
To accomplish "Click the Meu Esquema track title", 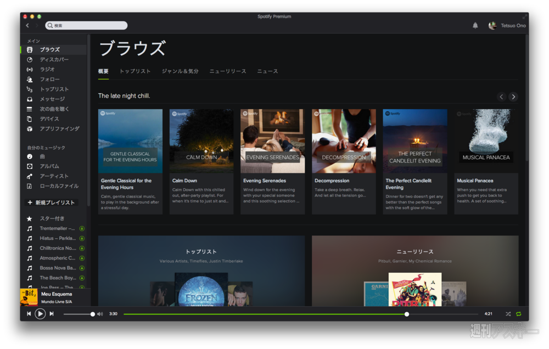I will click(57, 294).
